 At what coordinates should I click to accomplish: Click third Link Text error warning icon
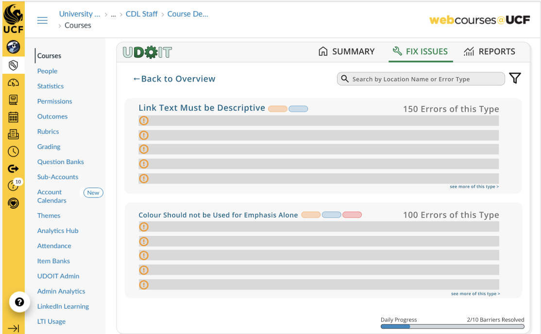point(144,150)
